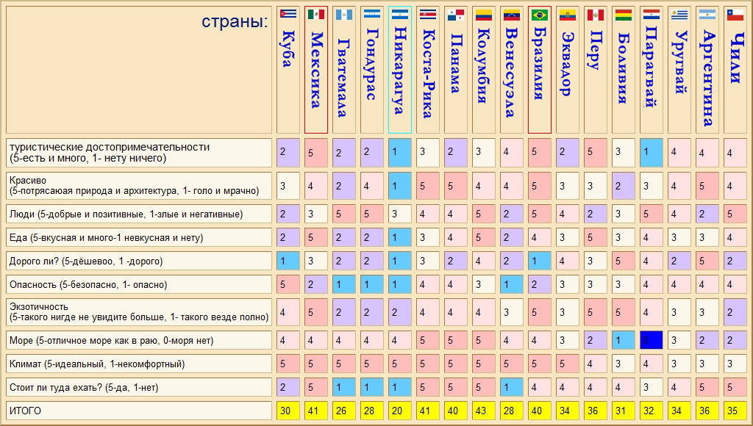Click Cuba's total cell showing 30
Screen dimensions: 753x426
click(288, 411)
